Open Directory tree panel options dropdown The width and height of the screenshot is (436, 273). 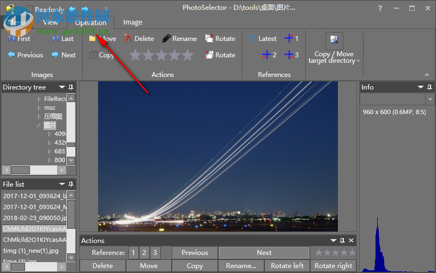62,87
